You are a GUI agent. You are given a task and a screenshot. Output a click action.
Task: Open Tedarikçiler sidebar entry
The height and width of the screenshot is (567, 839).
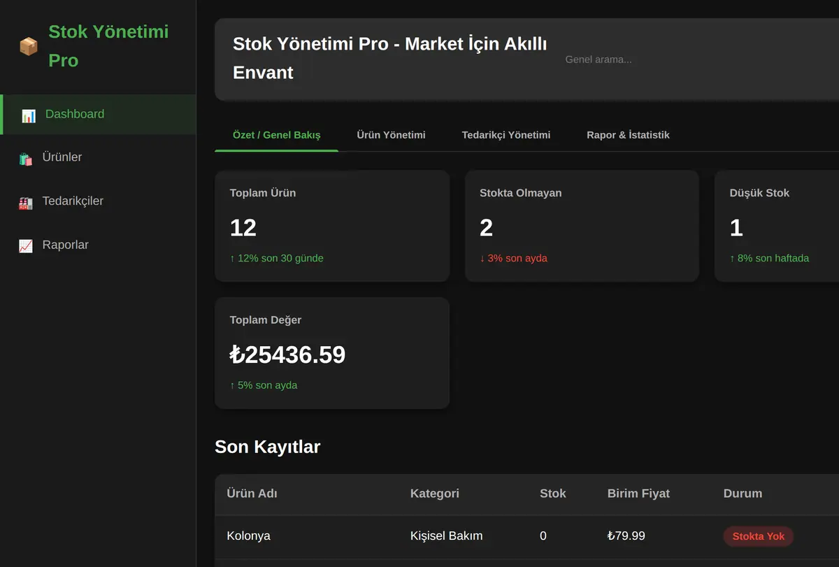[x=98, y=201]
